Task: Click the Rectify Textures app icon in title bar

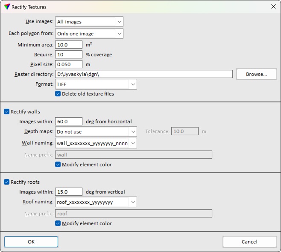Action: tap(7, 7)
